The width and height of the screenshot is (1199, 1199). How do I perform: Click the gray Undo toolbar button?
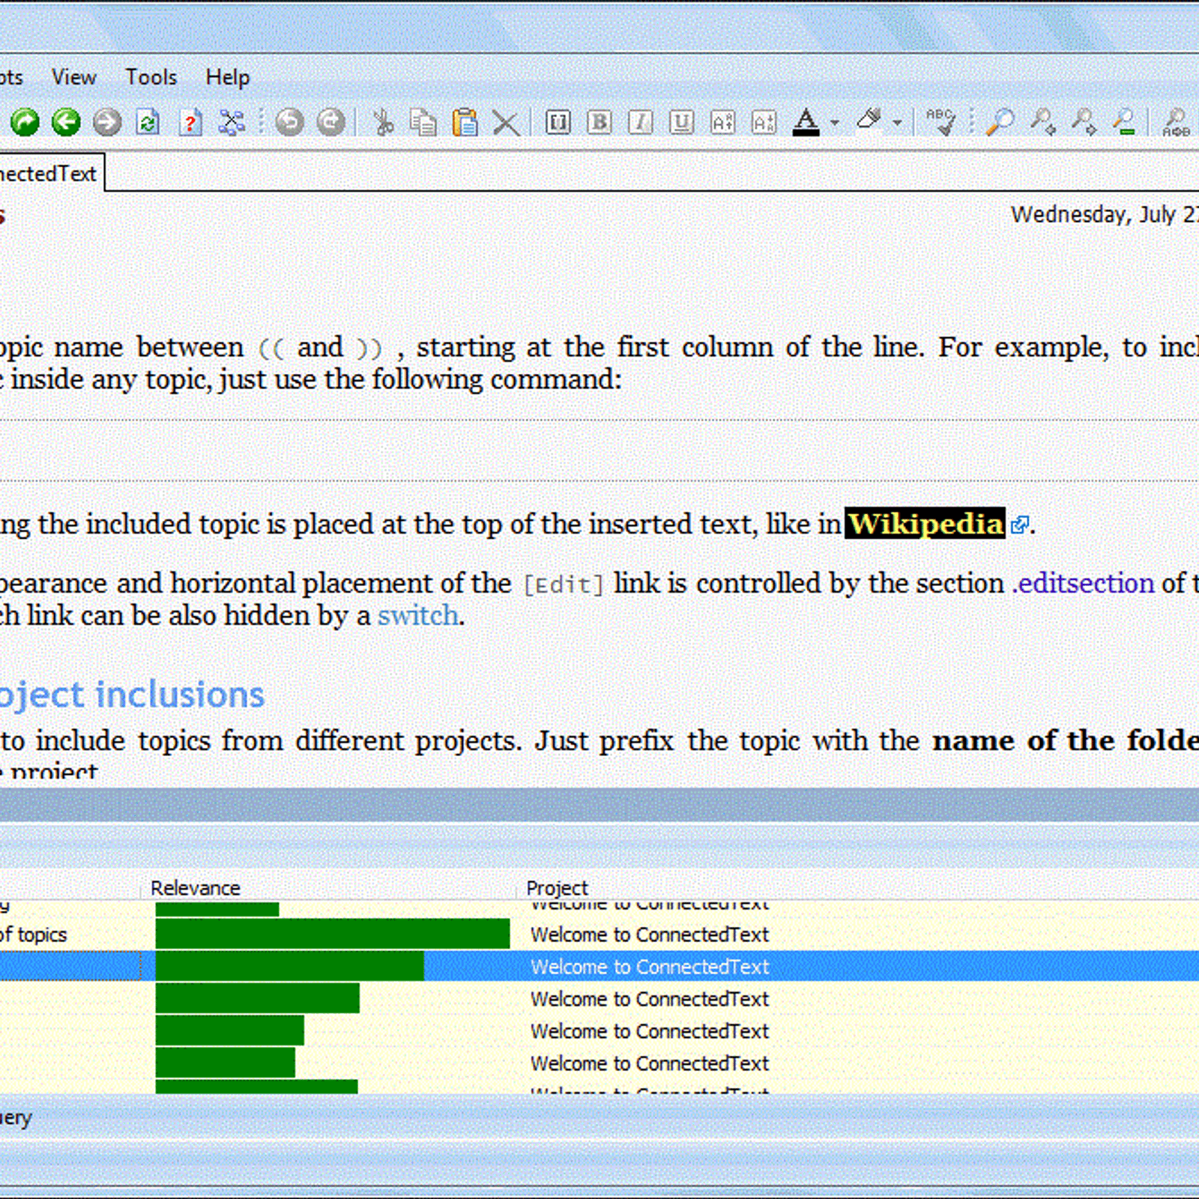point(289,121)
